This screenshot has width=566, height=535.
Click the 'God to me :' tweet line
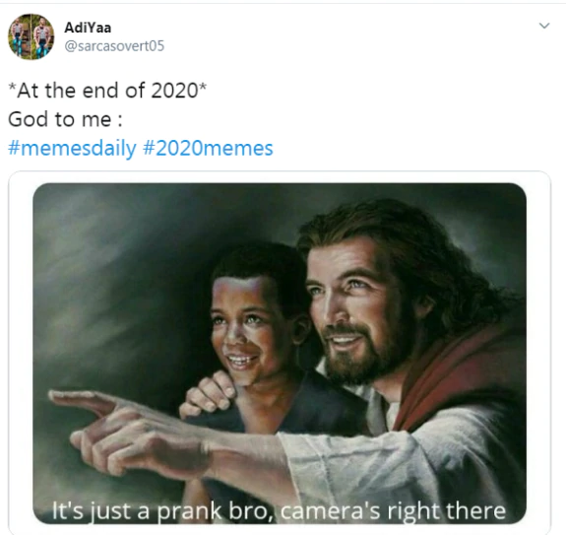pos(65,119)
